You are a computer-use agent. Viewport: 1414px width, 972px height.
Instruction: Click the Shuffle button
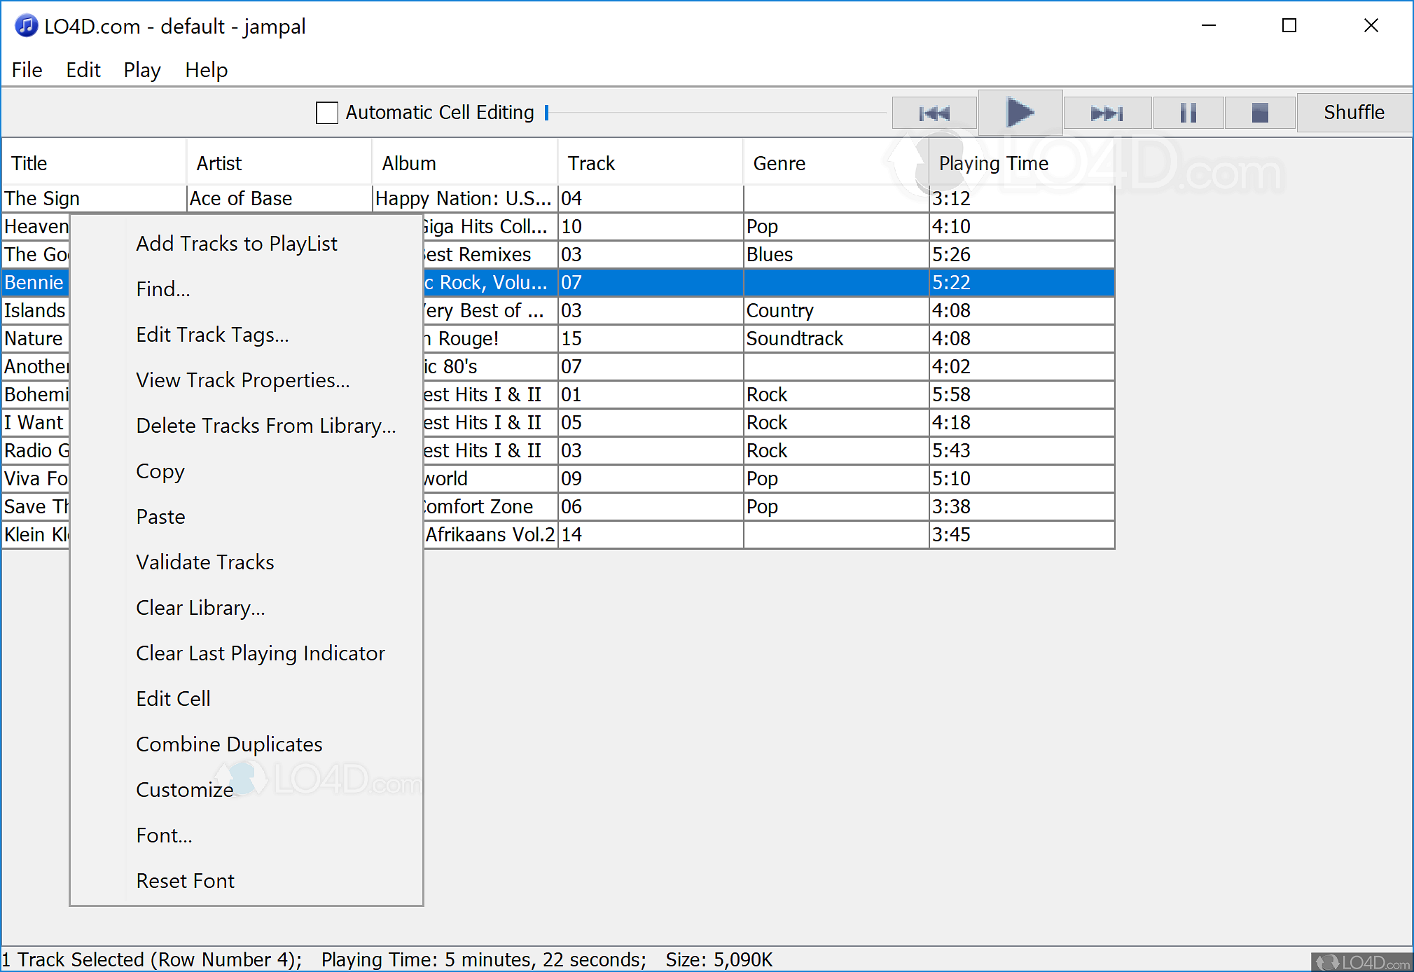(x=1353, y=113)
